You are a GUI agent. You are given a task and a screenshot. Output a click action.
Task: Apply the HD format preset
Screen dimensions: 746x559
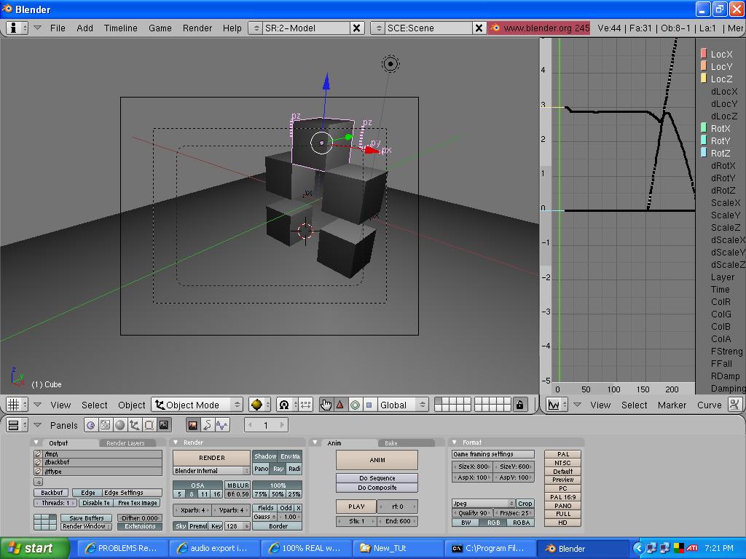point(563,523)
